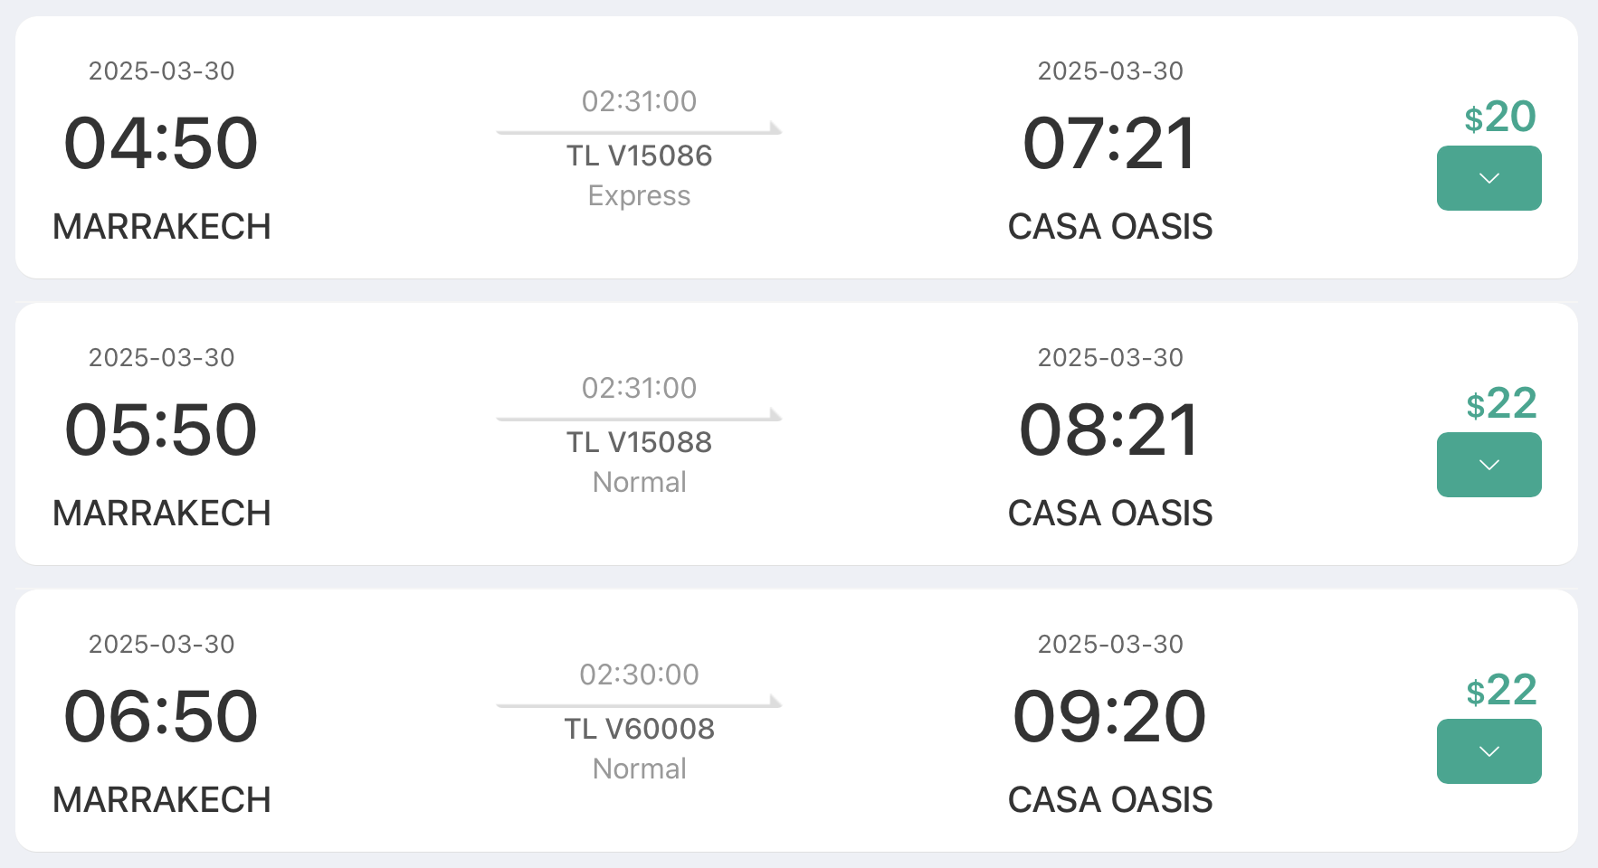This screenshot has width=1598, height=868.
Task: Select train TL V15086 Express
Action: pyautogui.click(x=639, y=156)
